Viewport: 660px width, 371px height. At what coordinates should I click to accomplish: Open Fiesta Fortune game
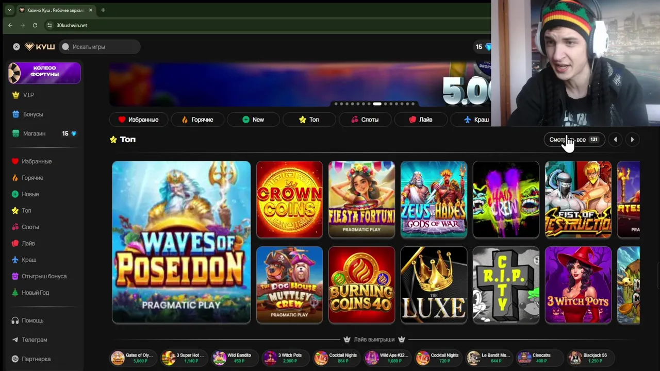click(361, 199)
